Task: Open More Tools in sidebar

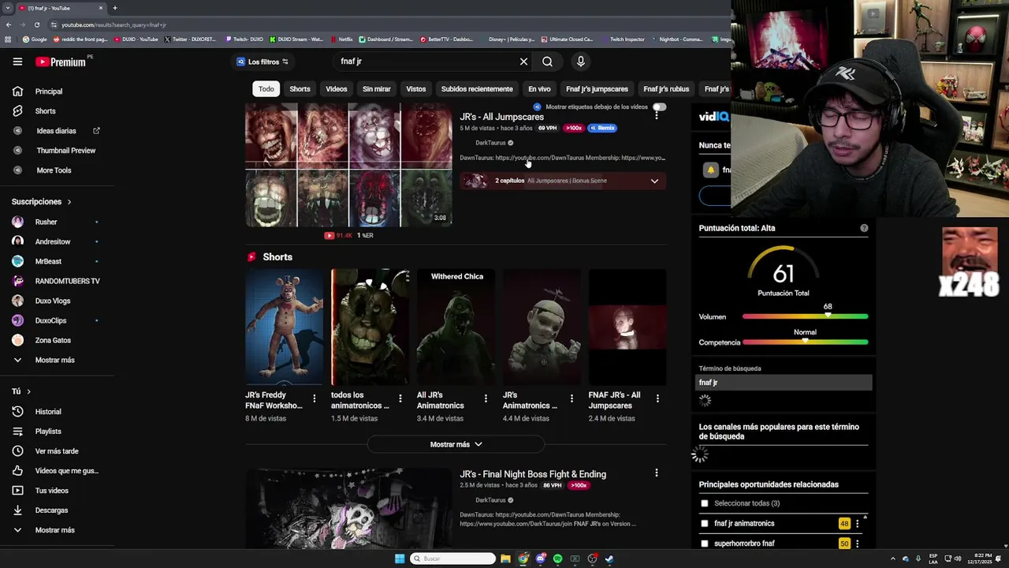Action: click(54, 170)
